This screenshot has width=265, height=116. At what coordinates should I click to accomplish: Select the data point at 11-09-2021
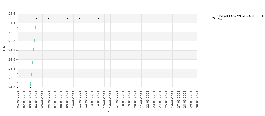80,18
